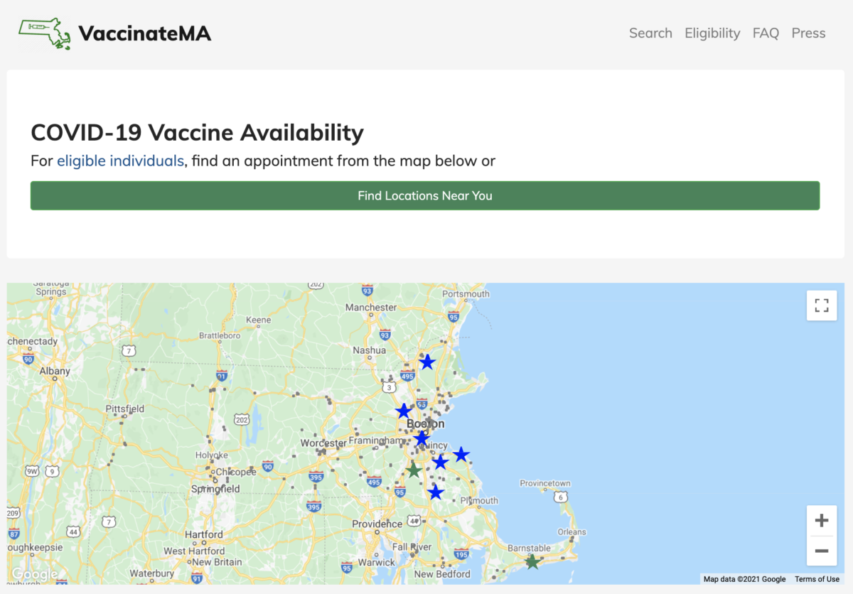The width and height of the screenshot is (853, 594).
Task: Go to the Eligibility page
Action: point(712,33)
